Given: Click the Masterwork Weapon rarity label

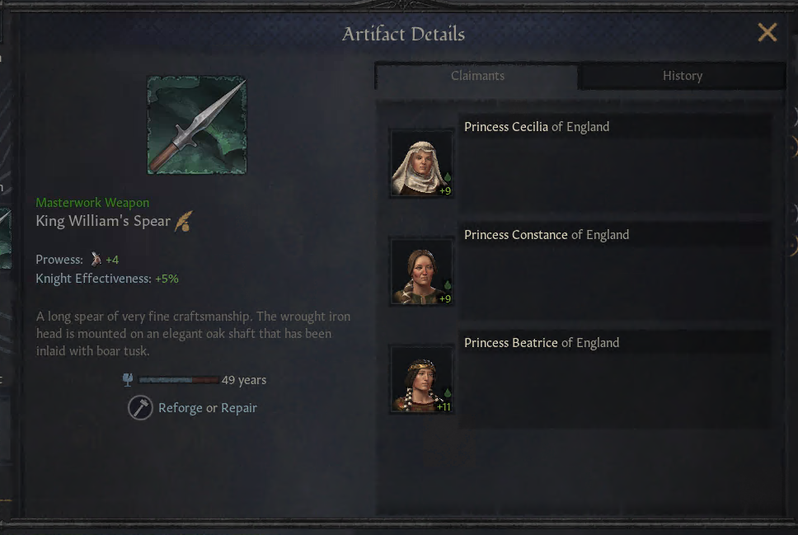Looking at the screenshot, I should coord(92,202).
